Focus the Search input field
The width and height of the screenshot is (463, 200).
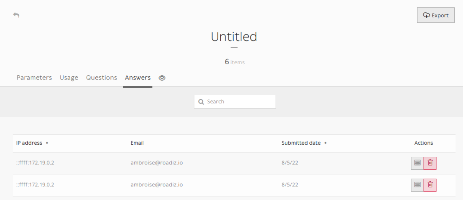tap(235, 102)
